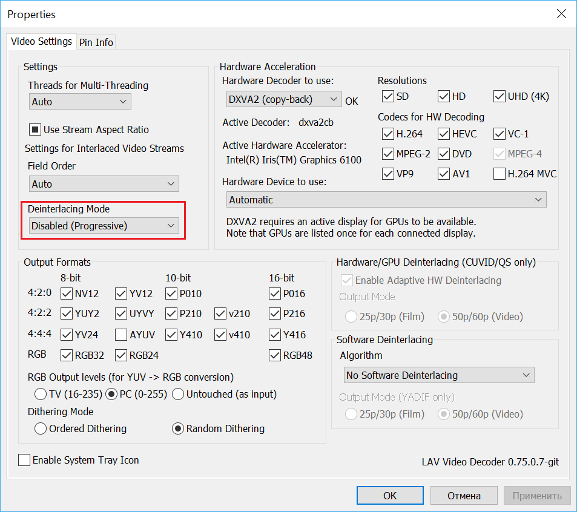
Task: Enable H.264 MVC codec checkbox
Action: pos(500,174)
